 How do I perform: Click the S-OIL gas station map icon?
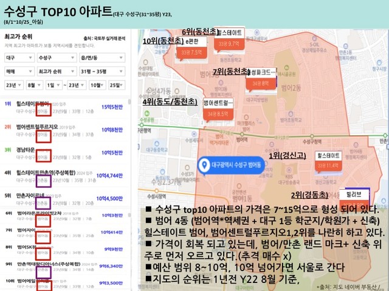pos(314,39)
